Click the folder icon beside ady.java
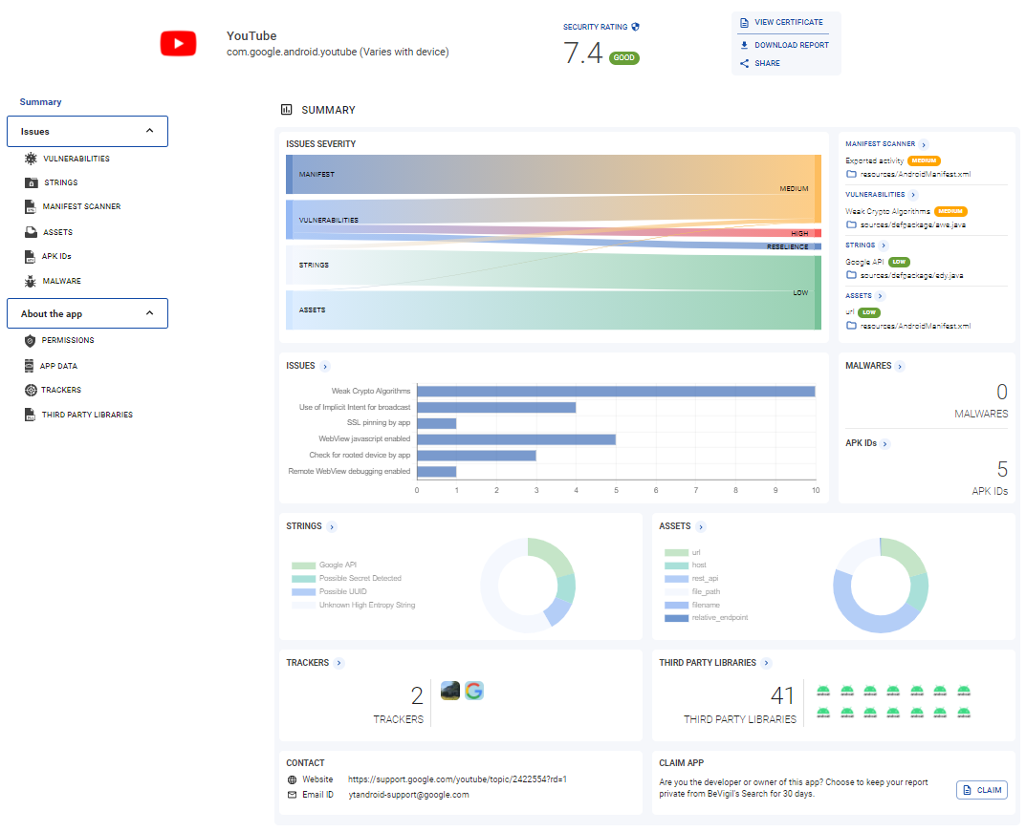Image resolution: width=1026 pixels, height=832 pixels. click(851, 275)
